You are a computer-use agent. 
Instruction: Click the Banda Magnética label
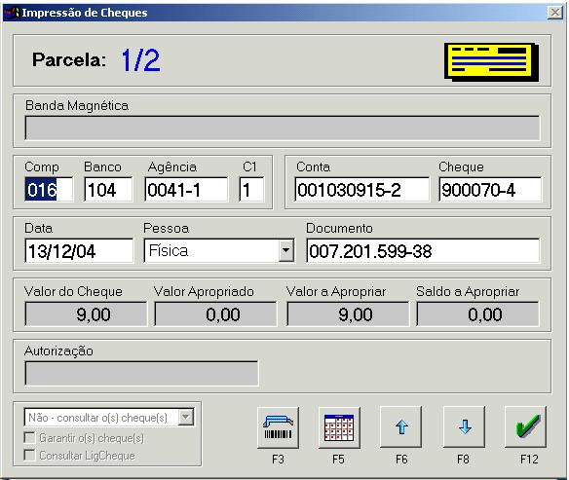coord(77,106)
